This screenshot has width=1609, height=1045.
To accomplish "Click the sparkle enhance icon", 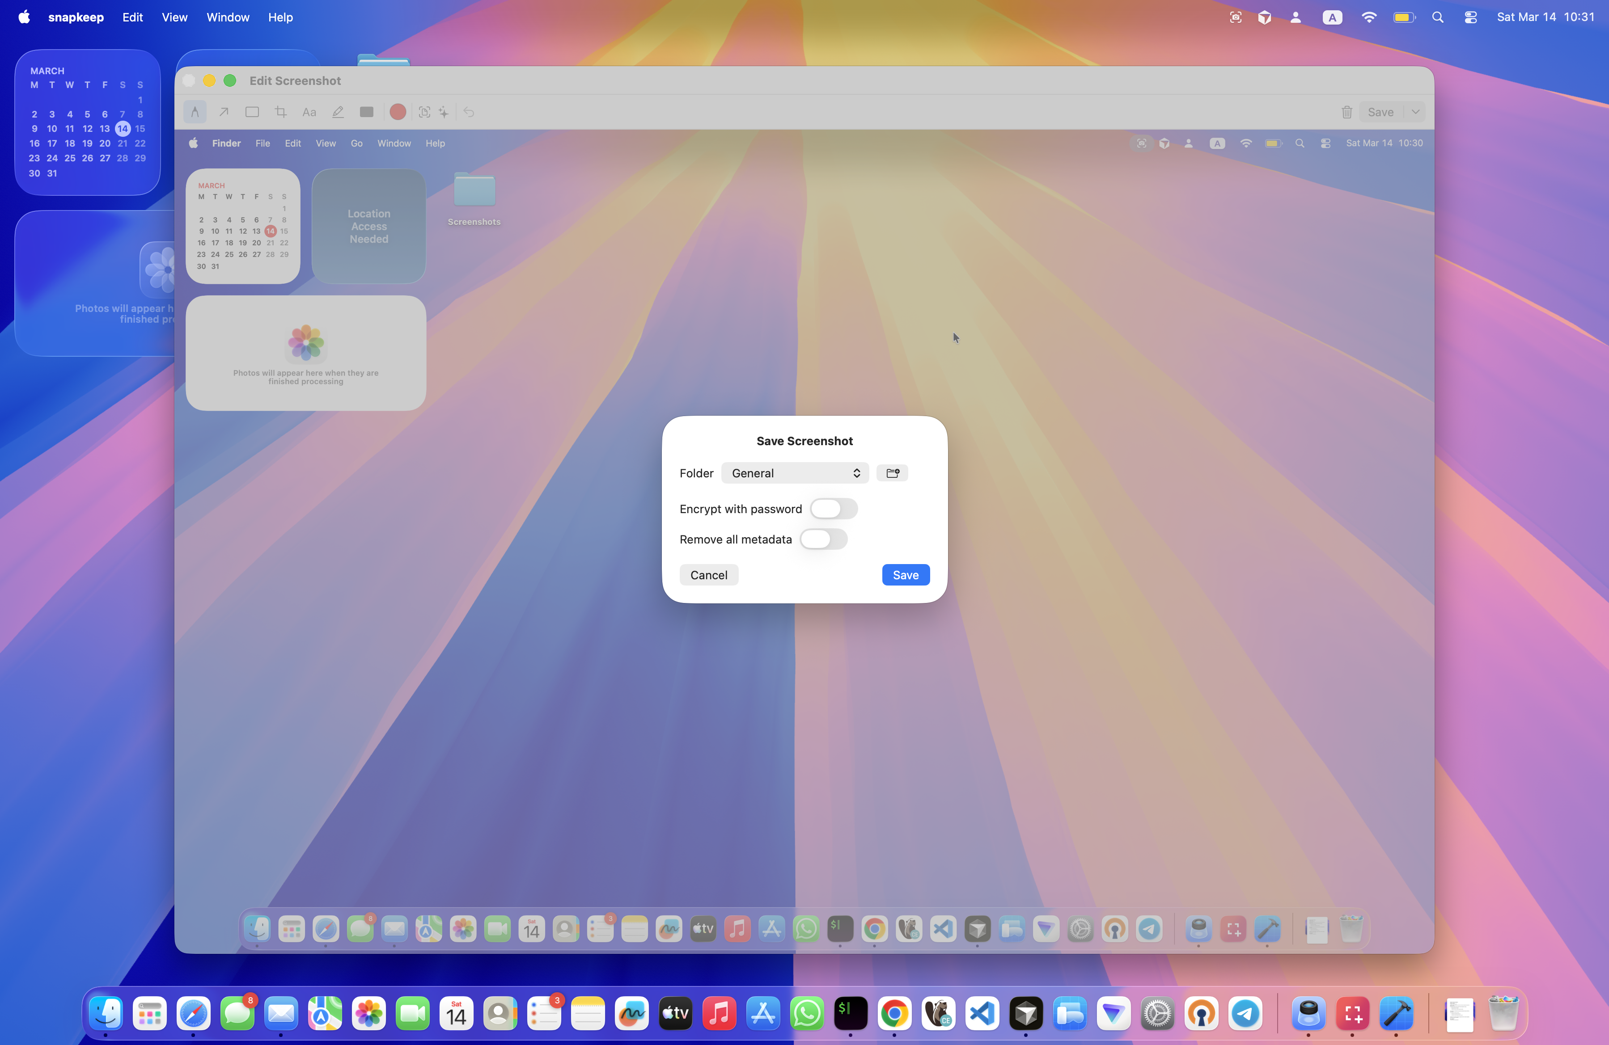I will pyautogui.click(x=444, y=112).
